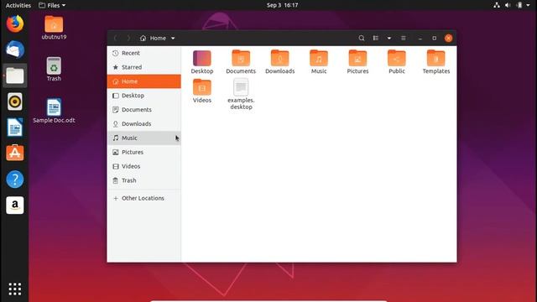Select Music in the sidebar

[143, 138]
